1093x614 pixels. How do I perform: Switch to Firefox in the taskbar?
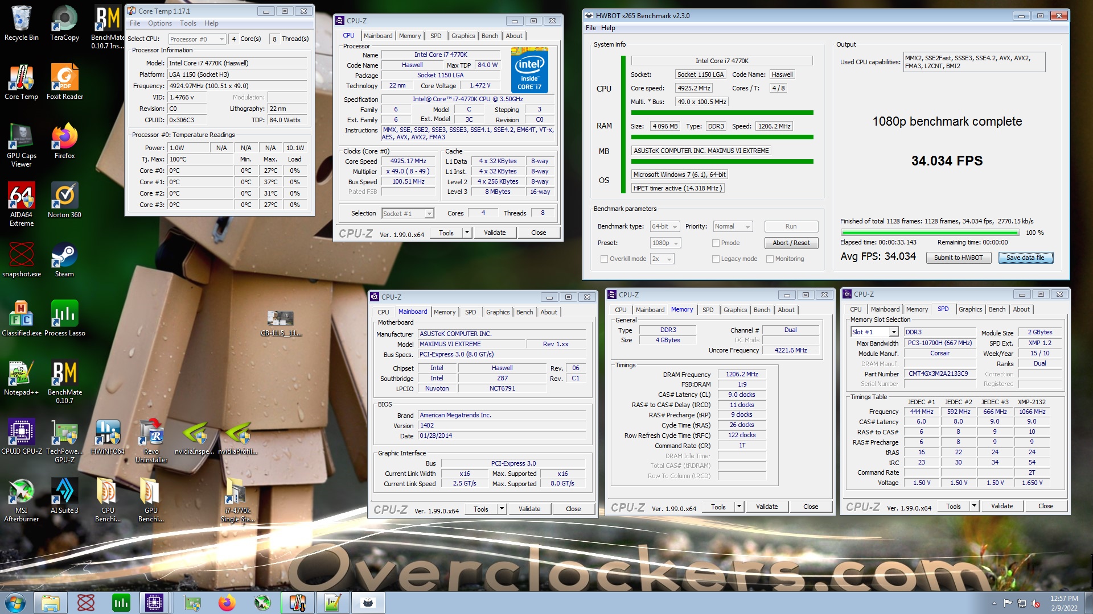227,603
